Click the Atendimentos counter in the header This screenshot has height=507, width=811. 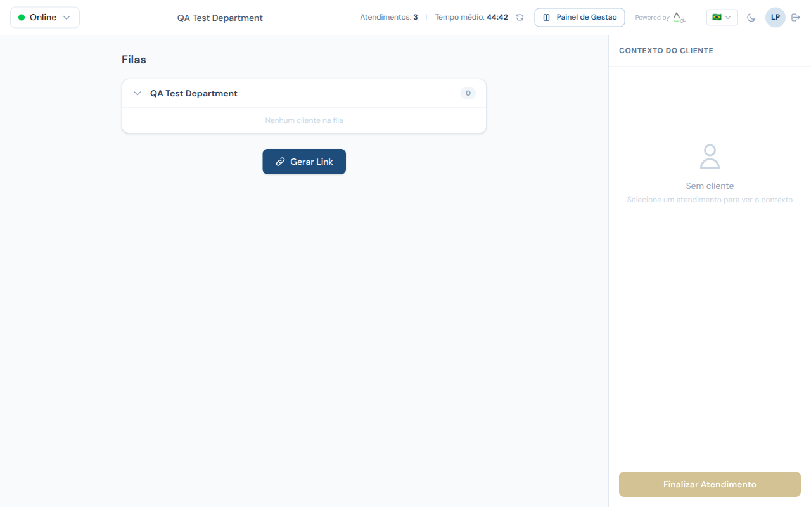point(388,18)
